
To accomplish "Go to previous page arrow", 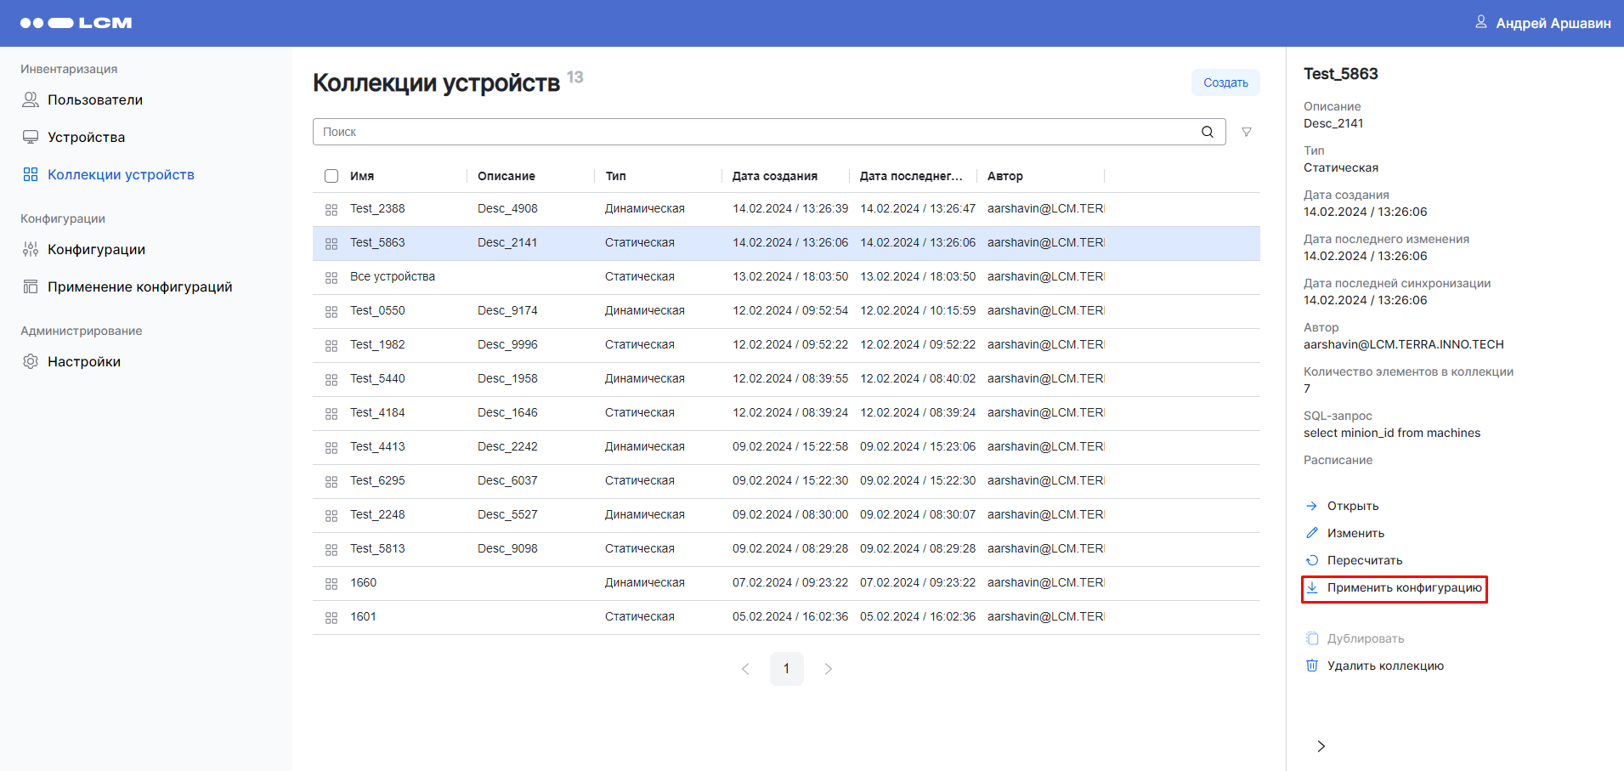I will click(745, 669).
